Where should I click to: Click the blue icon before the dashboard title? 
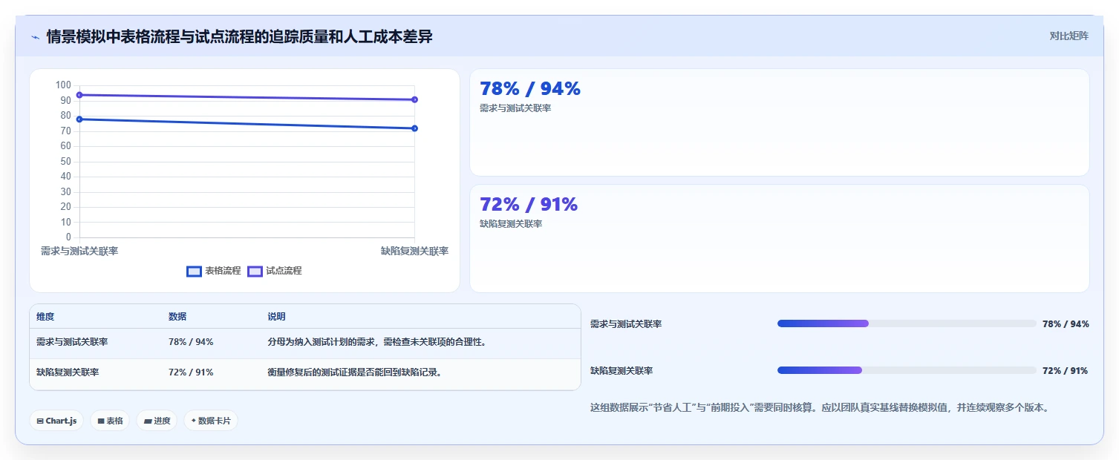pyautogui.click(x=35, y=37)
